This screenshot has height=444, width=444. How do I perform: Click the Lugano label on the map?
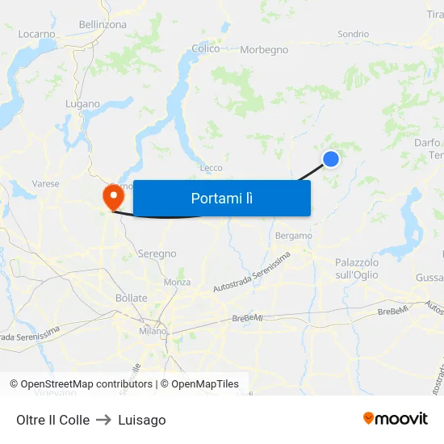tap(82, 104)
